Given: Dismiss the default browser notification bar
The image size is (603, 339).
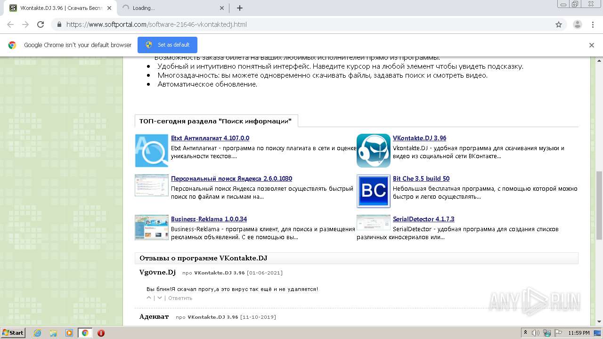Looking at the screenshot, I should click(592, 45).
